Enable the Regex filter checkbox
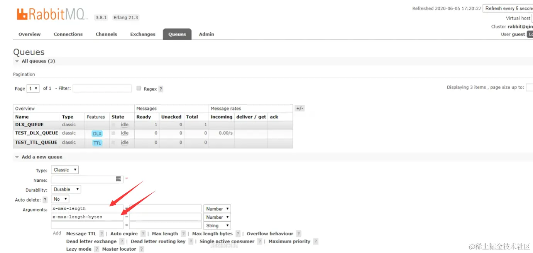Image resolution: width=533 pixels, height=253 pixels. [139, 88]
